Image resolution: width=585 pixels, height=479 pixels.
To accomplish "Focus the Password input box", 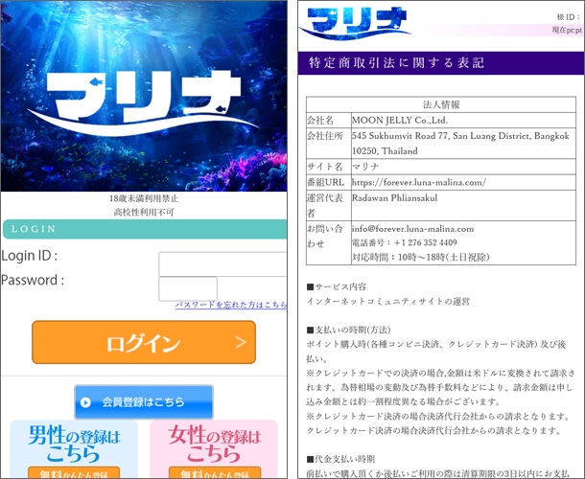I will point(188,288).
